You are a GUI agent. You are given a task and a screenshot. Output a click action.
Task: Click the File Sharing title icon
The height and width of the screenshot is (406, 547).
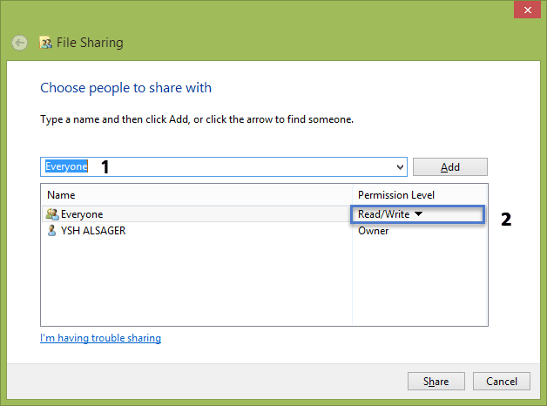click(x=45, y=43)
